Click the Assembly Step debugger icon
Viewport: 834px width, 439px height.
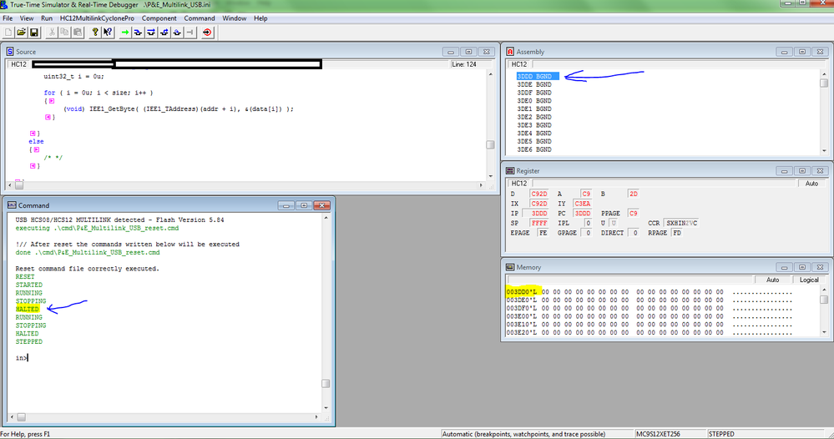point(177,33)
